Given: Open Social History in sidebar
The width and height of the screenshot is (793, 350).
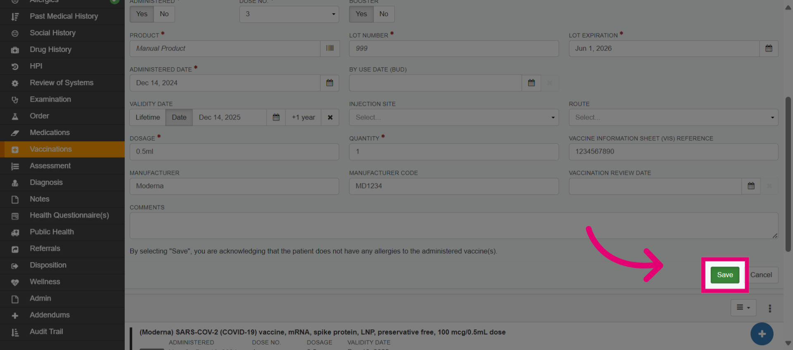Looking at the screenshot, I should [62, 33].
